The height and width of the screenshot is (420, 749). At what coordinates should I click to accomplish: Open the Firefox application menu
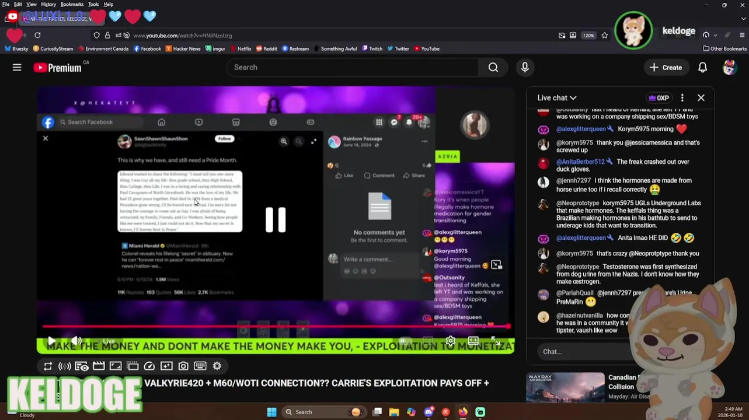point(742,35)
